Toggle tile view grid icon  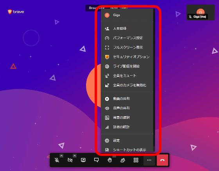click(136, 160)
